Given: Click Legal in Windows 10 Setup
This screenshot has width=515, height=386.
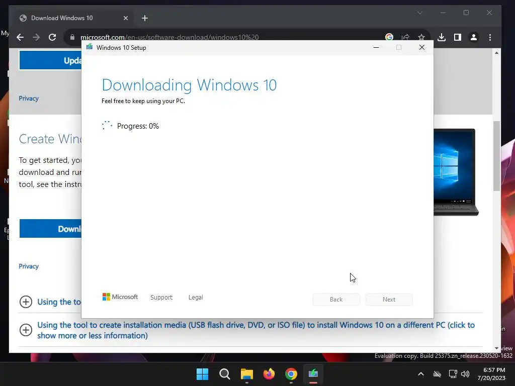Looking at the screenshot, I should pos(196,298).
